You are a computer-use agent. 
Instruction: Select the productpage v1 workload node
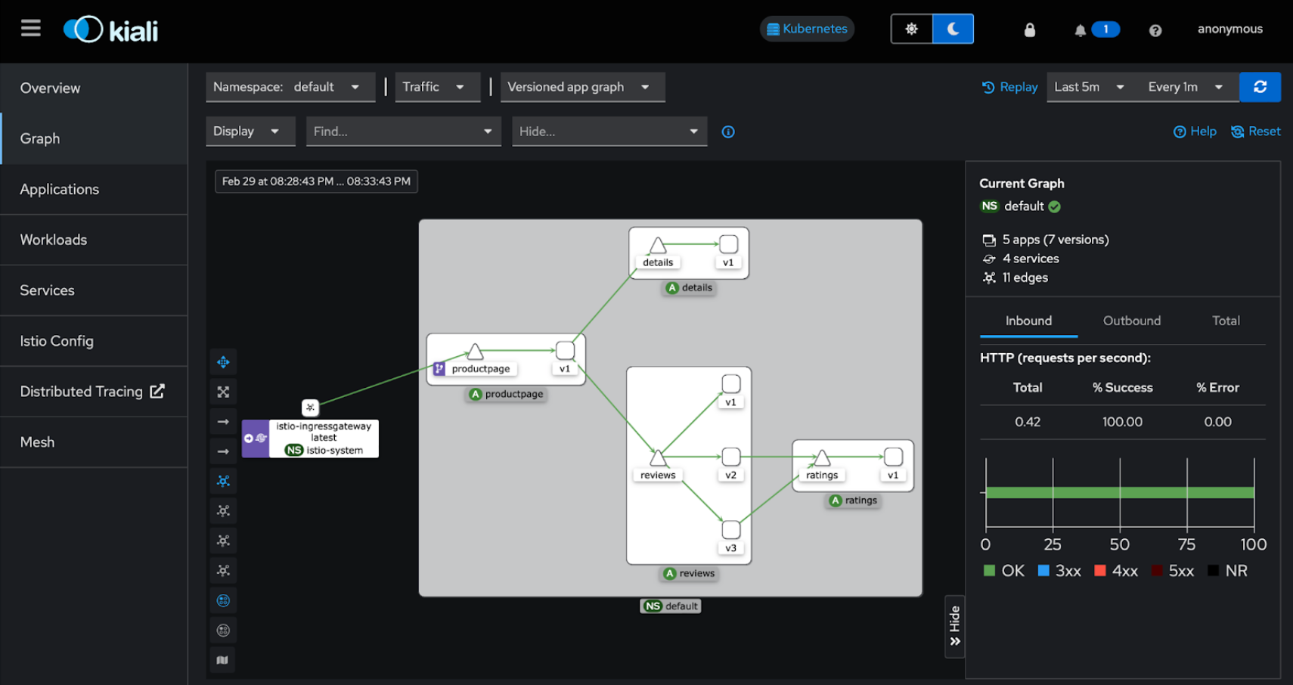(565, 350)
